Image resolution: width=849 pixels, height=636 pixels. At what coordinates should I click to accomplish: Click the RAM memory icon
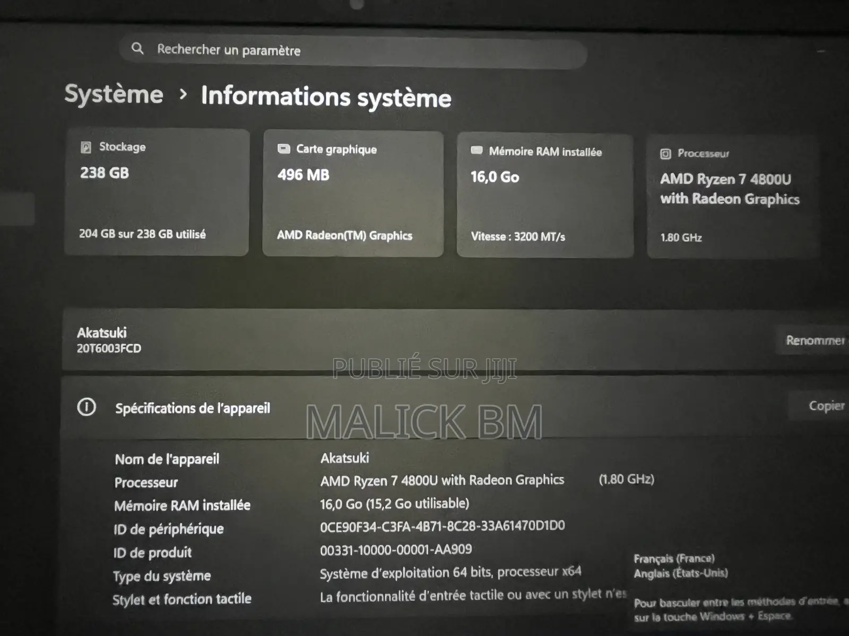point(477,151)
